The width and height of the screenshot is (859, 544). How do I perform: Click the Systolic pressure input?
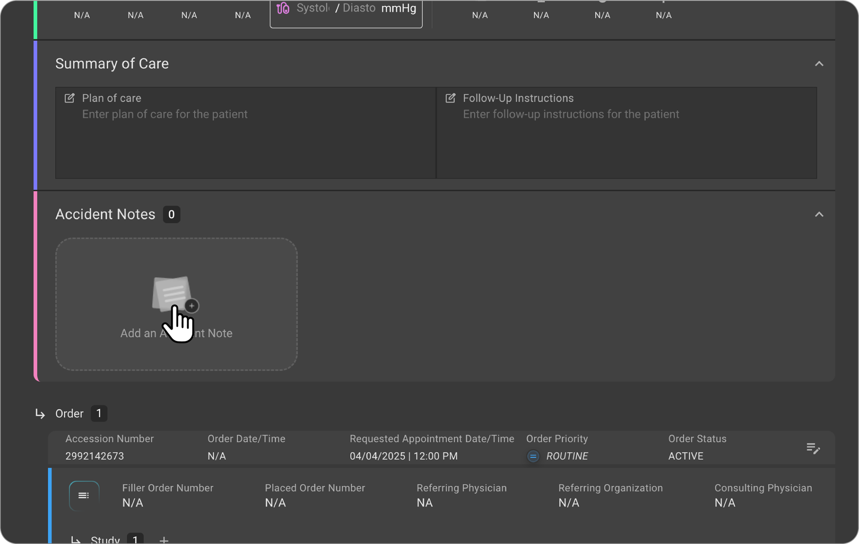coord(313,8)
